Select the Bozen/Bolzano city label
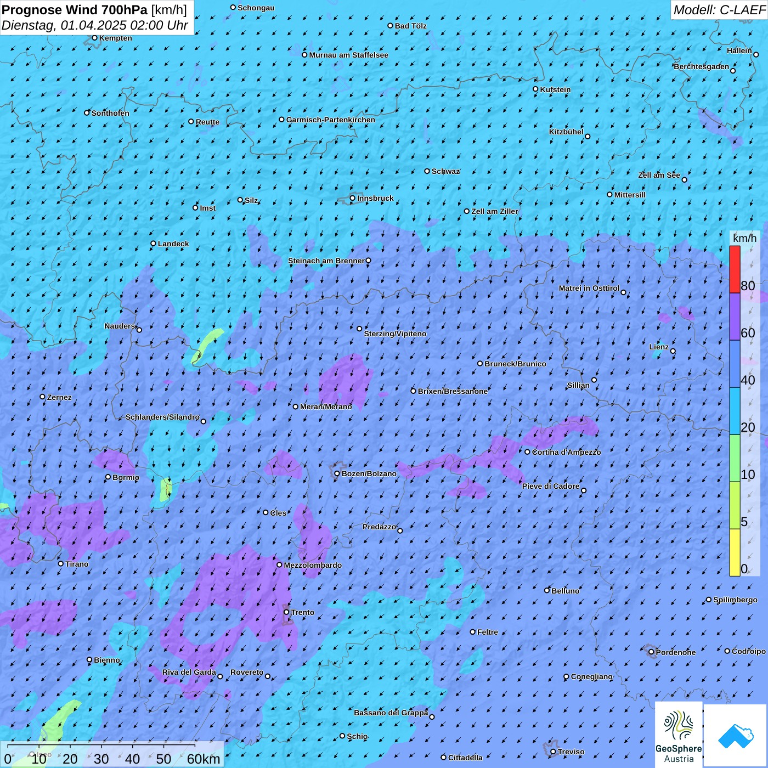Screen dimensions: 768x768 click(x=369, y=473)
